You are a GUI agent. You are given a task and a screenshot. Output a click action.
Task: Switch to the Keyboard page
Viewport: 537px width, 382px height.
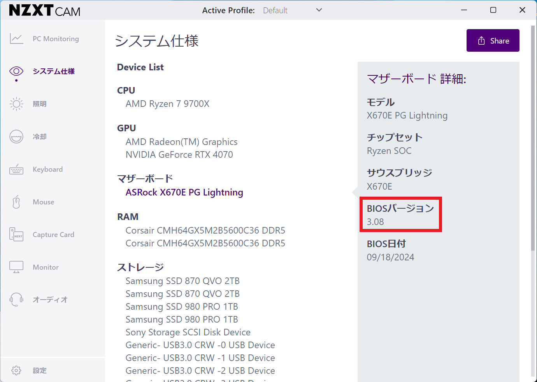(47, 169)
